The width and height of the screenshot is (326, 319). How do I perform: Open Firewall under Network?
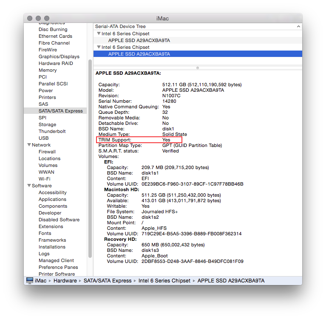[47, 152]
